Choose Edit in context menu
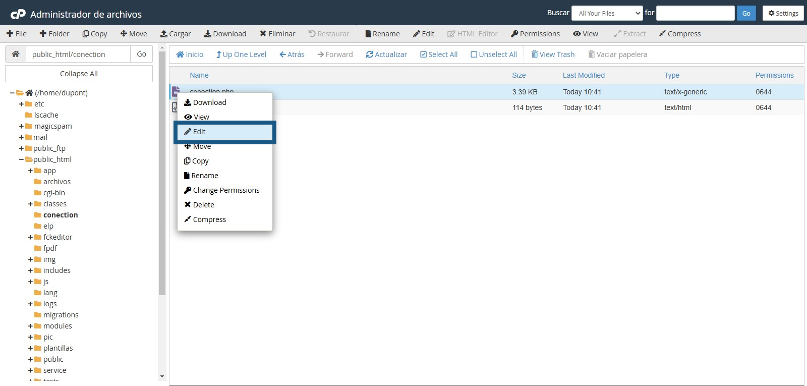The width and height of the screenshot is (807, 386). click(x=224, y=132)
